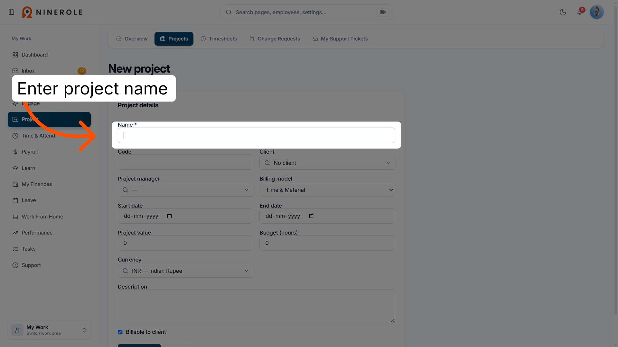Viewport: 618px width, 347px height.
Task: Open Leave in the sidebar
Action: tap(49, 200)
